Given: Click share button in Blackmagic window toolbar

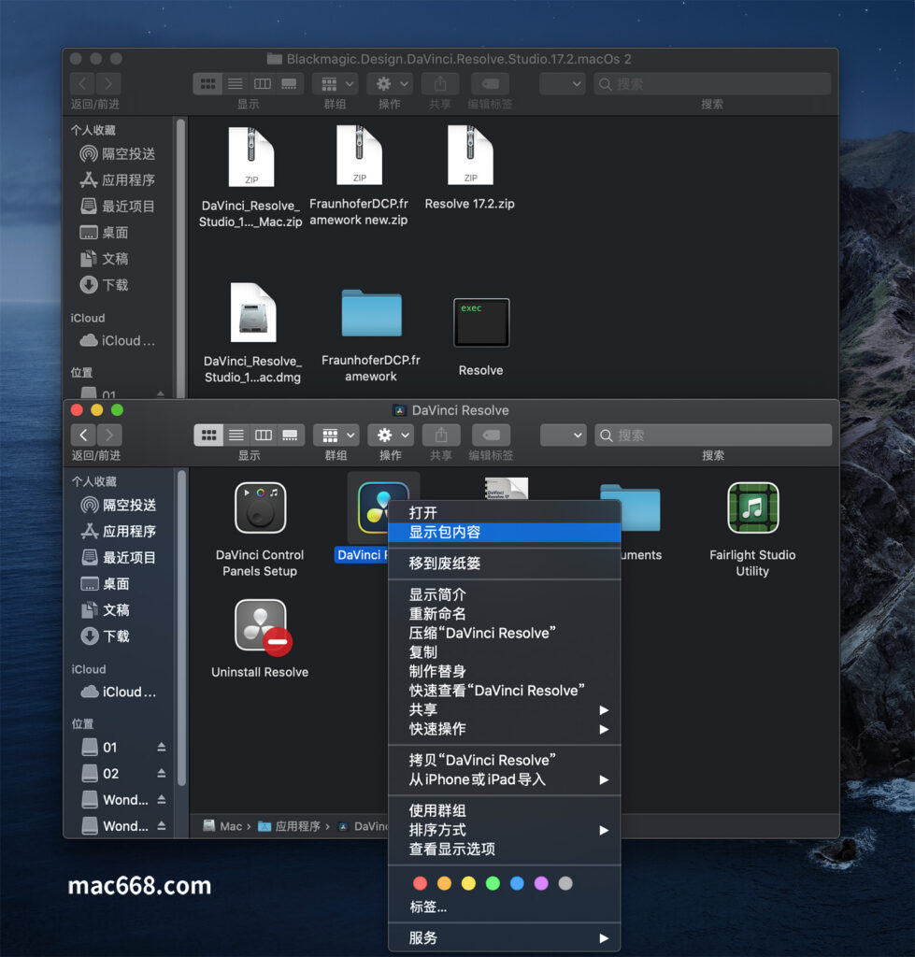Looking at the screenshot, I should tap(439, 83).
